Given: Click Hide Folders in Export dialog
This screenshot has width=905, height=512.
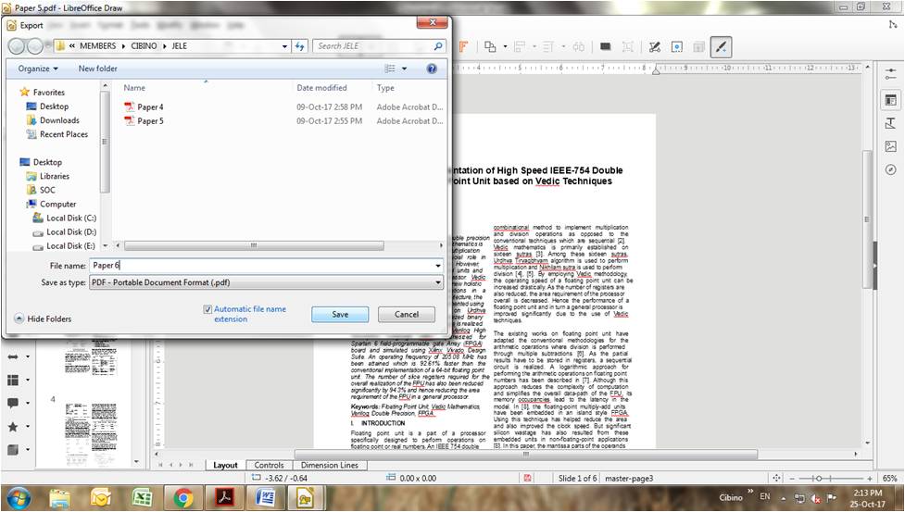Looking at the screenshot, I should 43,318.
